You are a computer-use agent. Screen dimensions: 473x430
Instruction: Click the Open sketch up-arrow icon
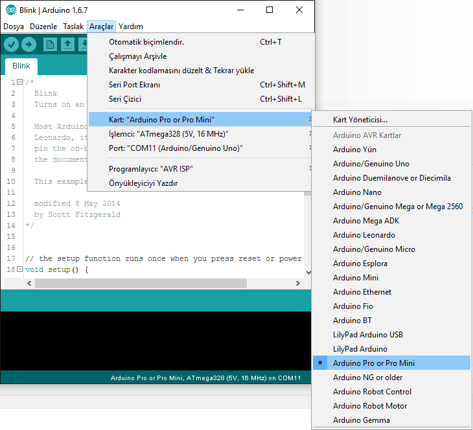coord(67,45)
